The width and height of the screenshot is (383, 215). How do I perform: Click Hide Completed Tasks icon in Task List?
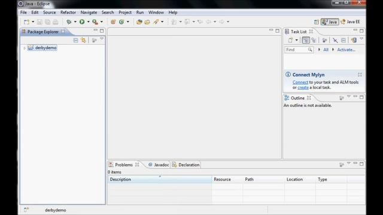pyautogui.click(x=335, y=40)
